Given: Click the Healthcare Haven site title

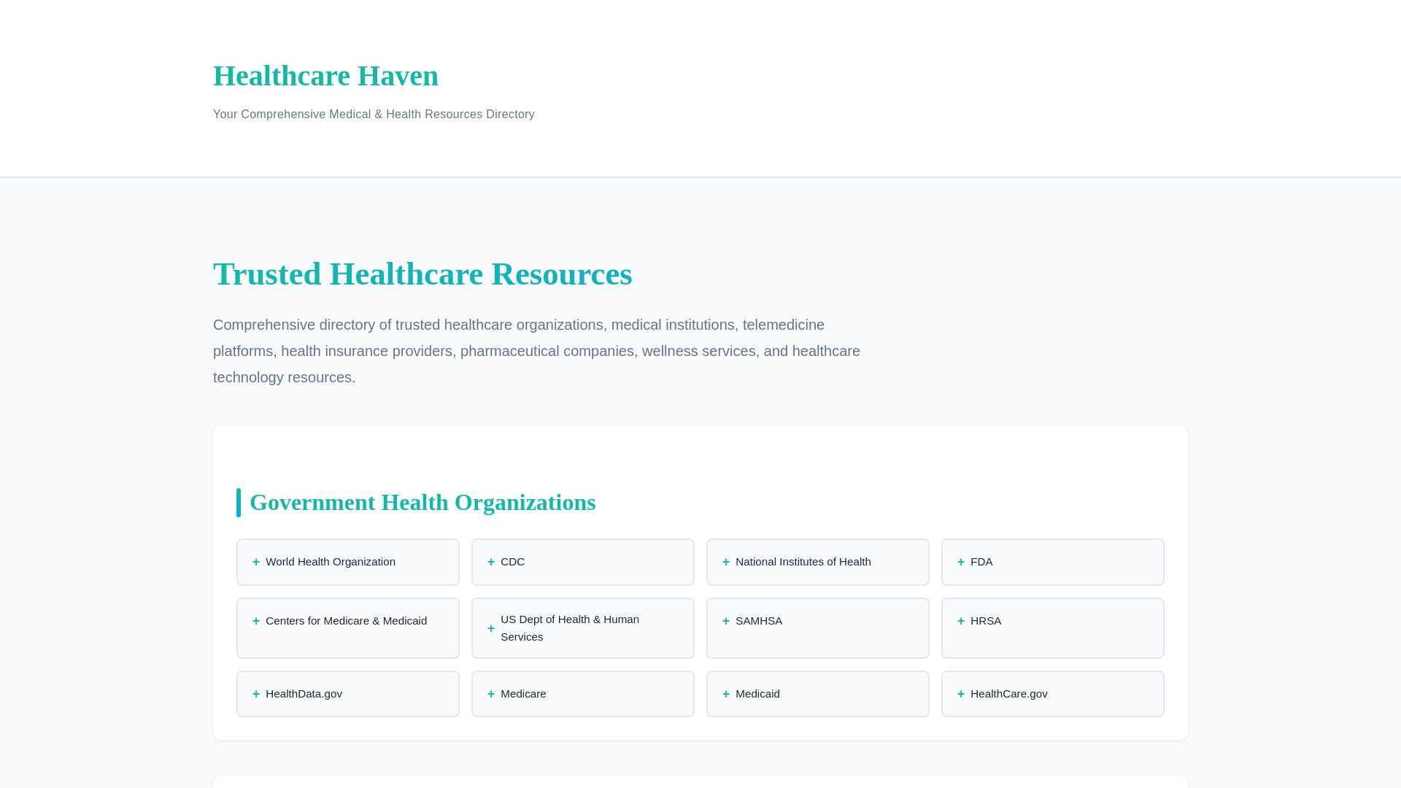Looking at the screenshot, I should (325, 76).
